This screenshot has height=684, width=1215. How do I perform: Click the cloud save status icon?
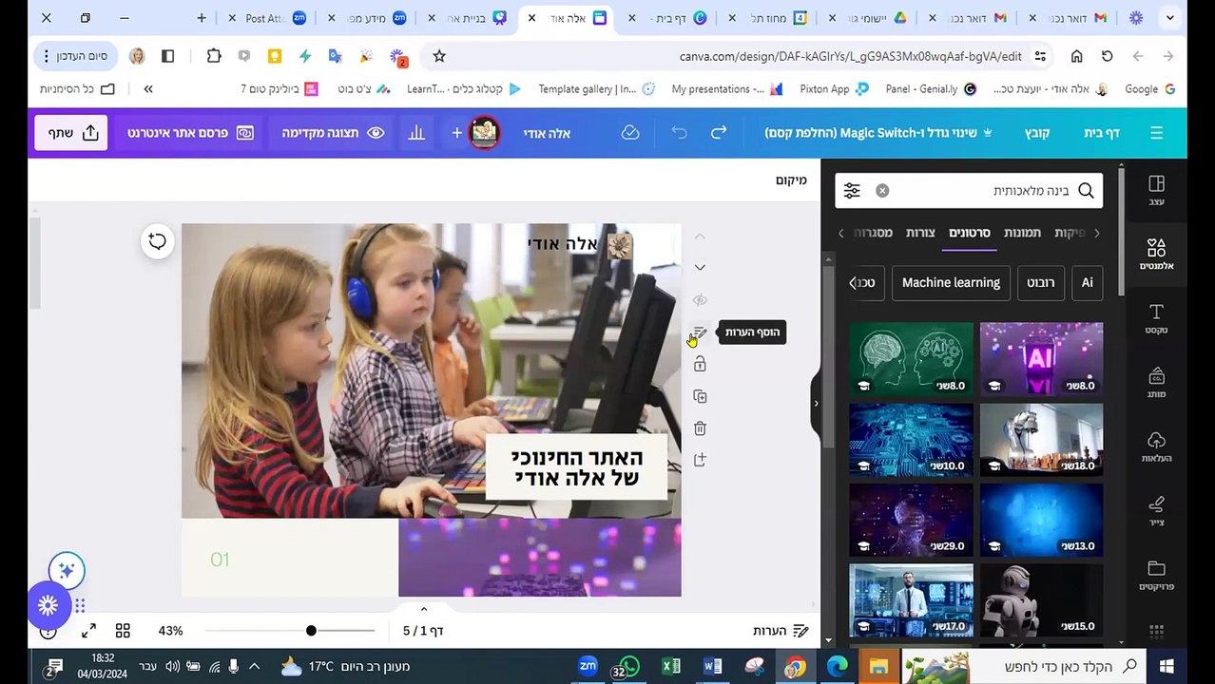[630, 133]
